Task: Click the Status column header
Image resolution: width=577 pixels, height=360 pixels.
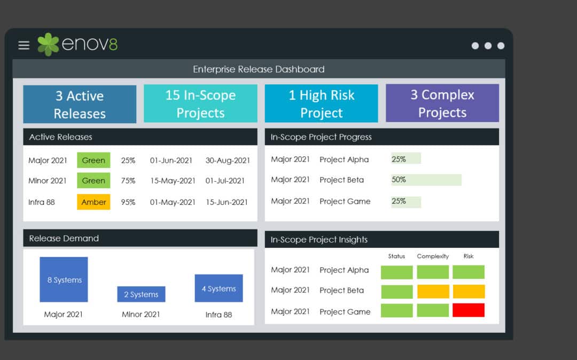Action: (396, 256)
